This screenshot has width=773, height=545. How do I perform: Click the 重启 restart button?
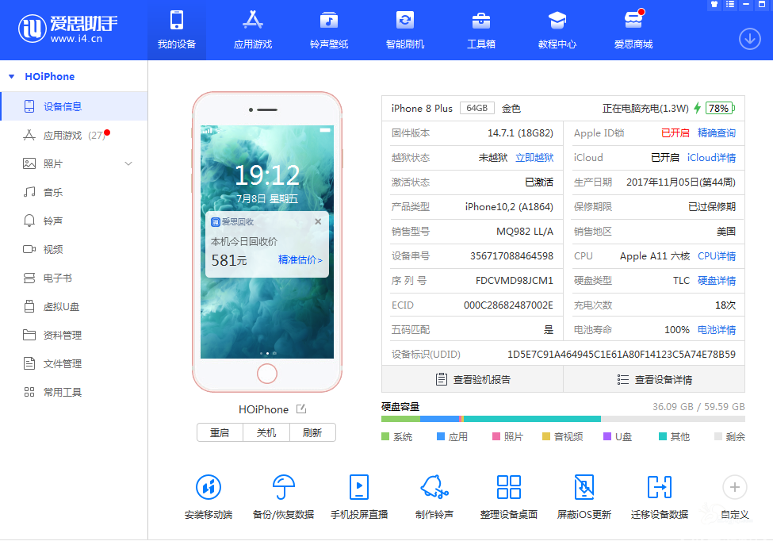pyautogui.click(x=220, y=432)
